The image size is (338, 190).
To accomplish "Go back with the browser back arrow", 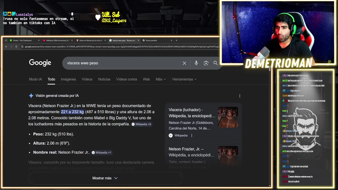I will click(x=6, y=47).
